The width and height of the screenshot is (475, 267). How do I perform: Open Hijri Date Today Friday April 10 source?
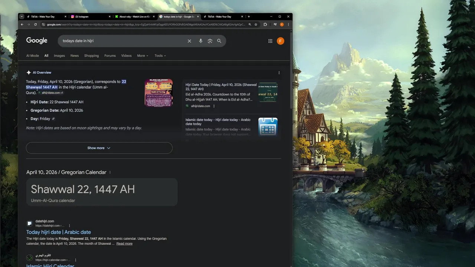(x=221, y=87)
